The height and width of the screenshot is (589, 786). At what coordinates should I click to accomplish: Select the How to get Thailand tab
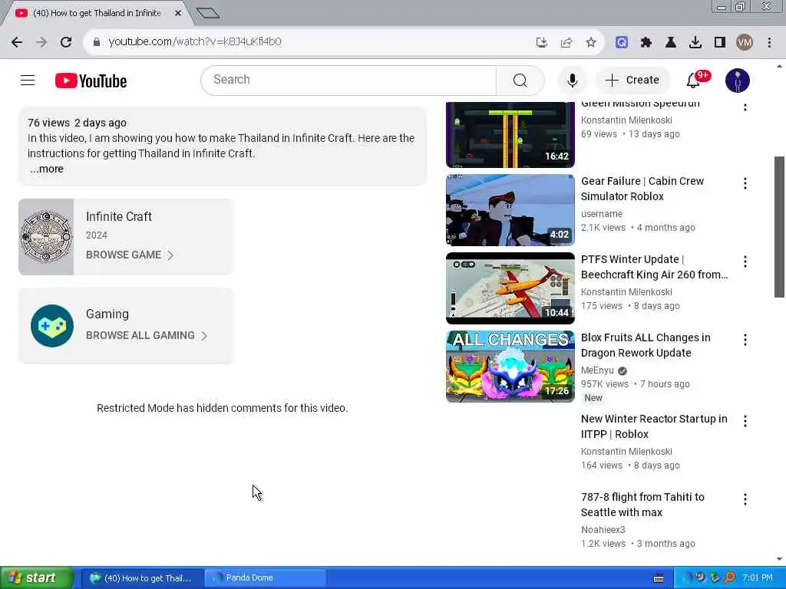(95, 13)
